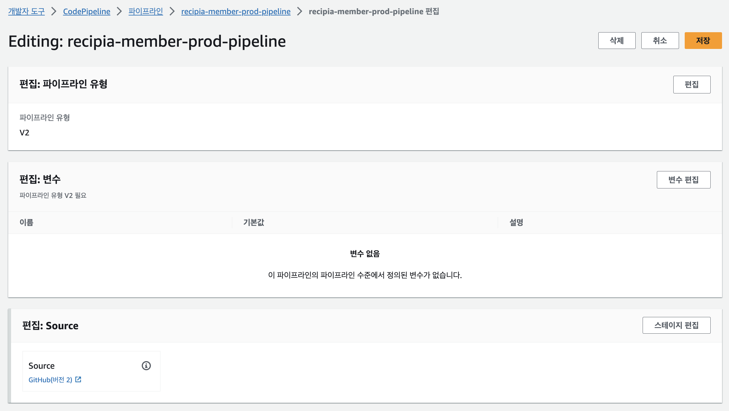729x411 pixels.
Task: Click 스테이지 편집 for the Source stage
Action: click(676, 325)
